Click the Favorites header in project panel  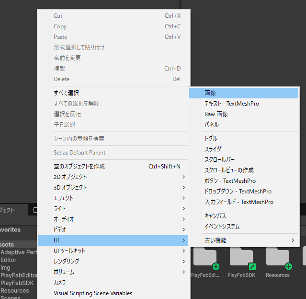pyautogui.click(x=10, y=229)
